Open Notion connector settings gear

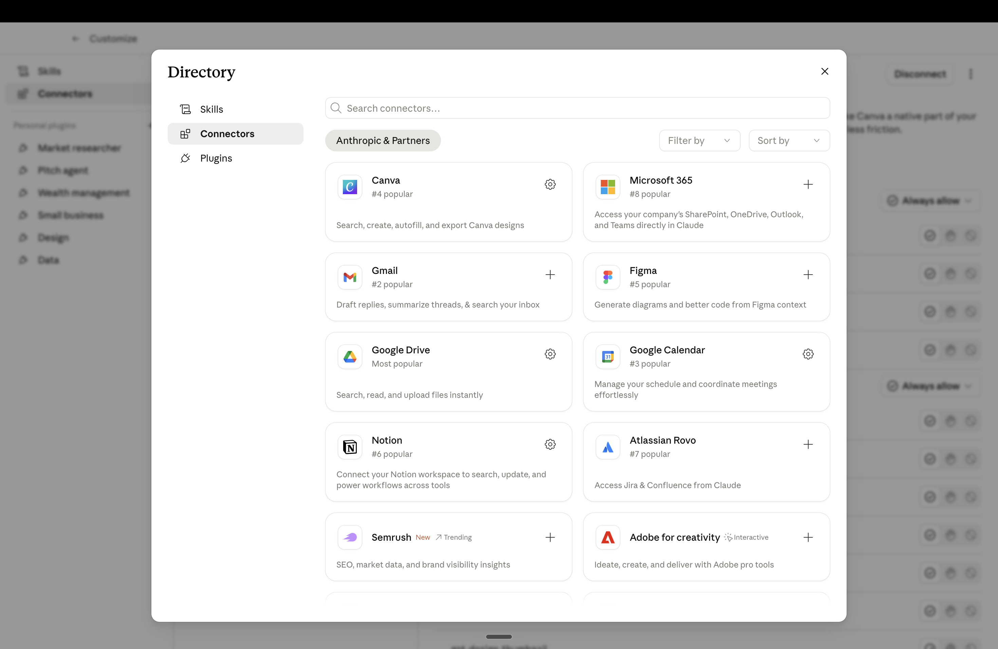pos(550,444)
